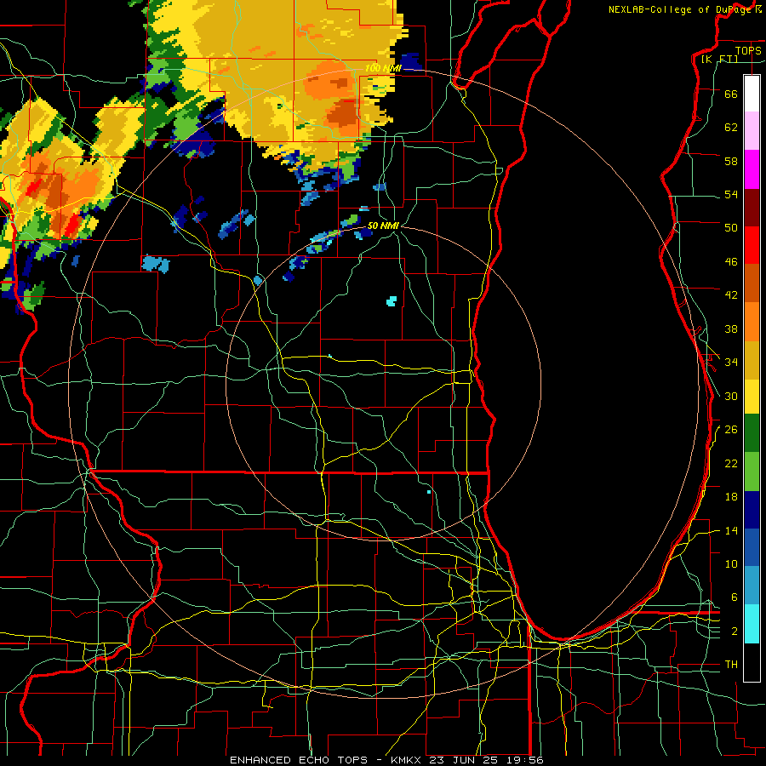
Task: Click the legend value "46"
Action: pyautogui.click(x=731, y=261)
